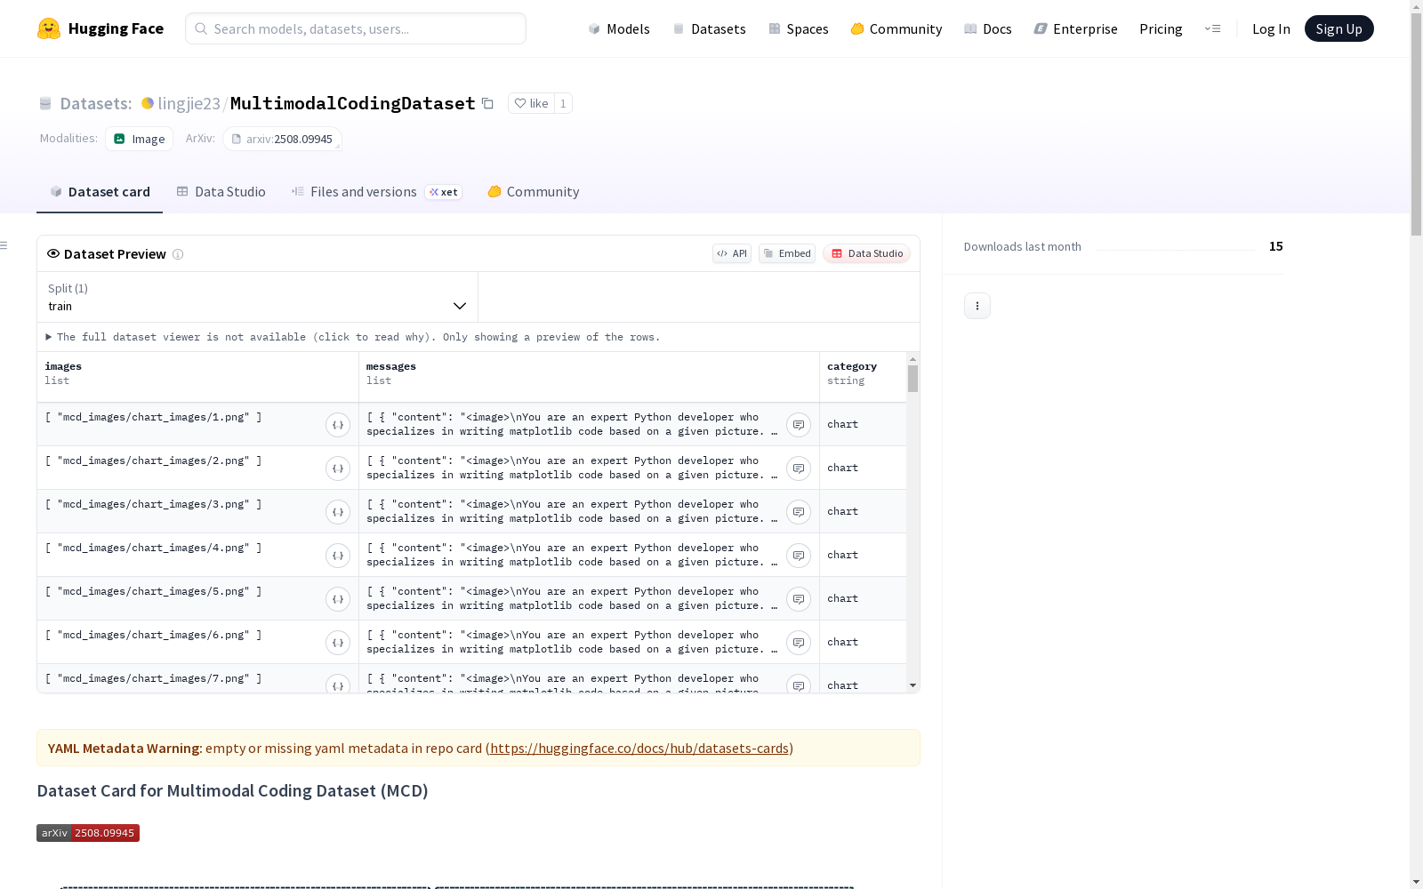Click the lingjie23 user avatar
The width and height of the screenshot is (1423, 889).
pos(148,103)
